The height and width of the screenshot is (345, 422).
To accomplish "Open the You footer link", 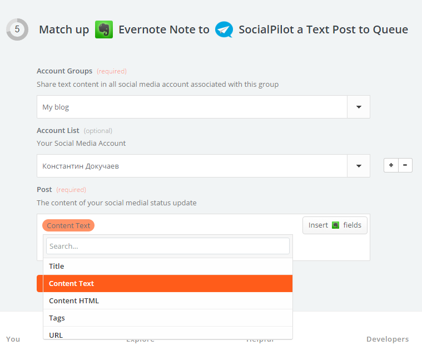I will 13,339.
